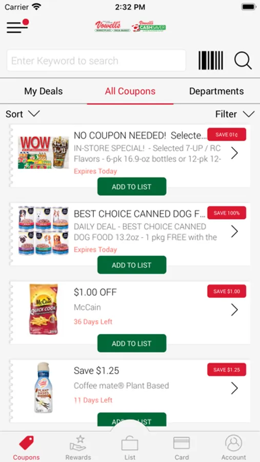Expand the Filter dropdown
The width and height of the screenshot is (260, 462).
tap(235, 114)
